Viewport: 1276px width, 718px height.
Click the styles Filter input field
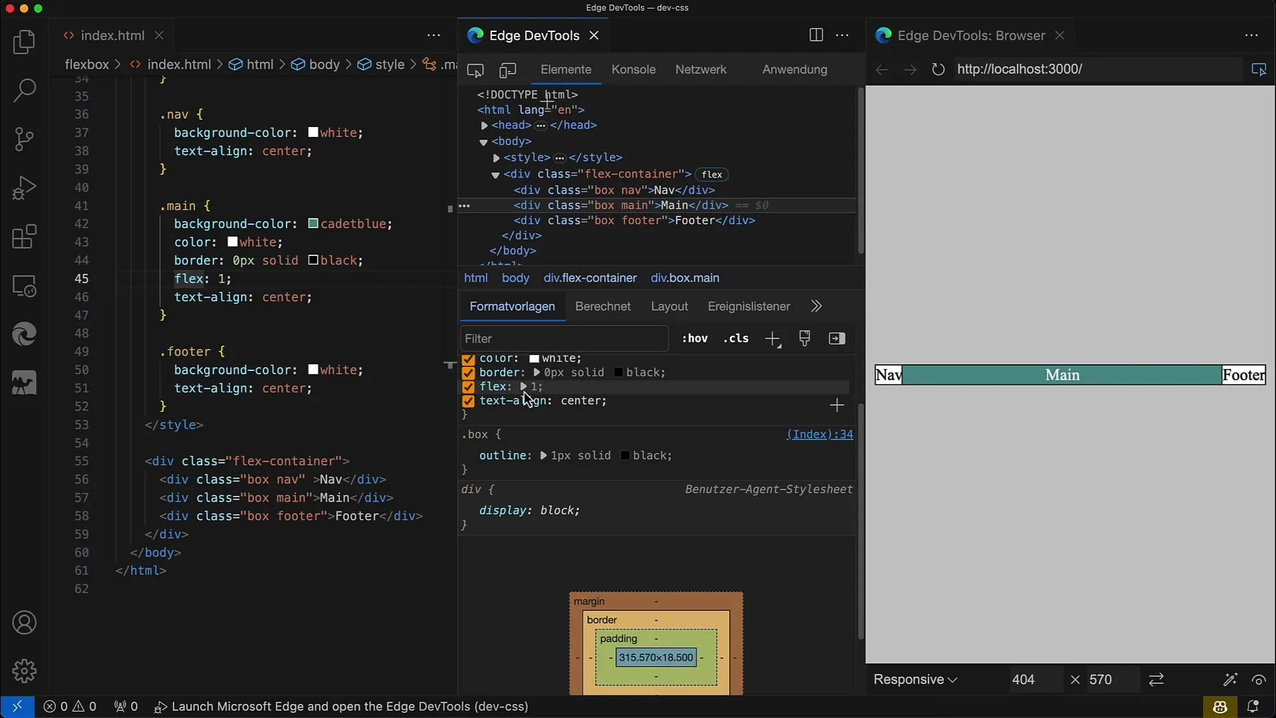point(564,338)
